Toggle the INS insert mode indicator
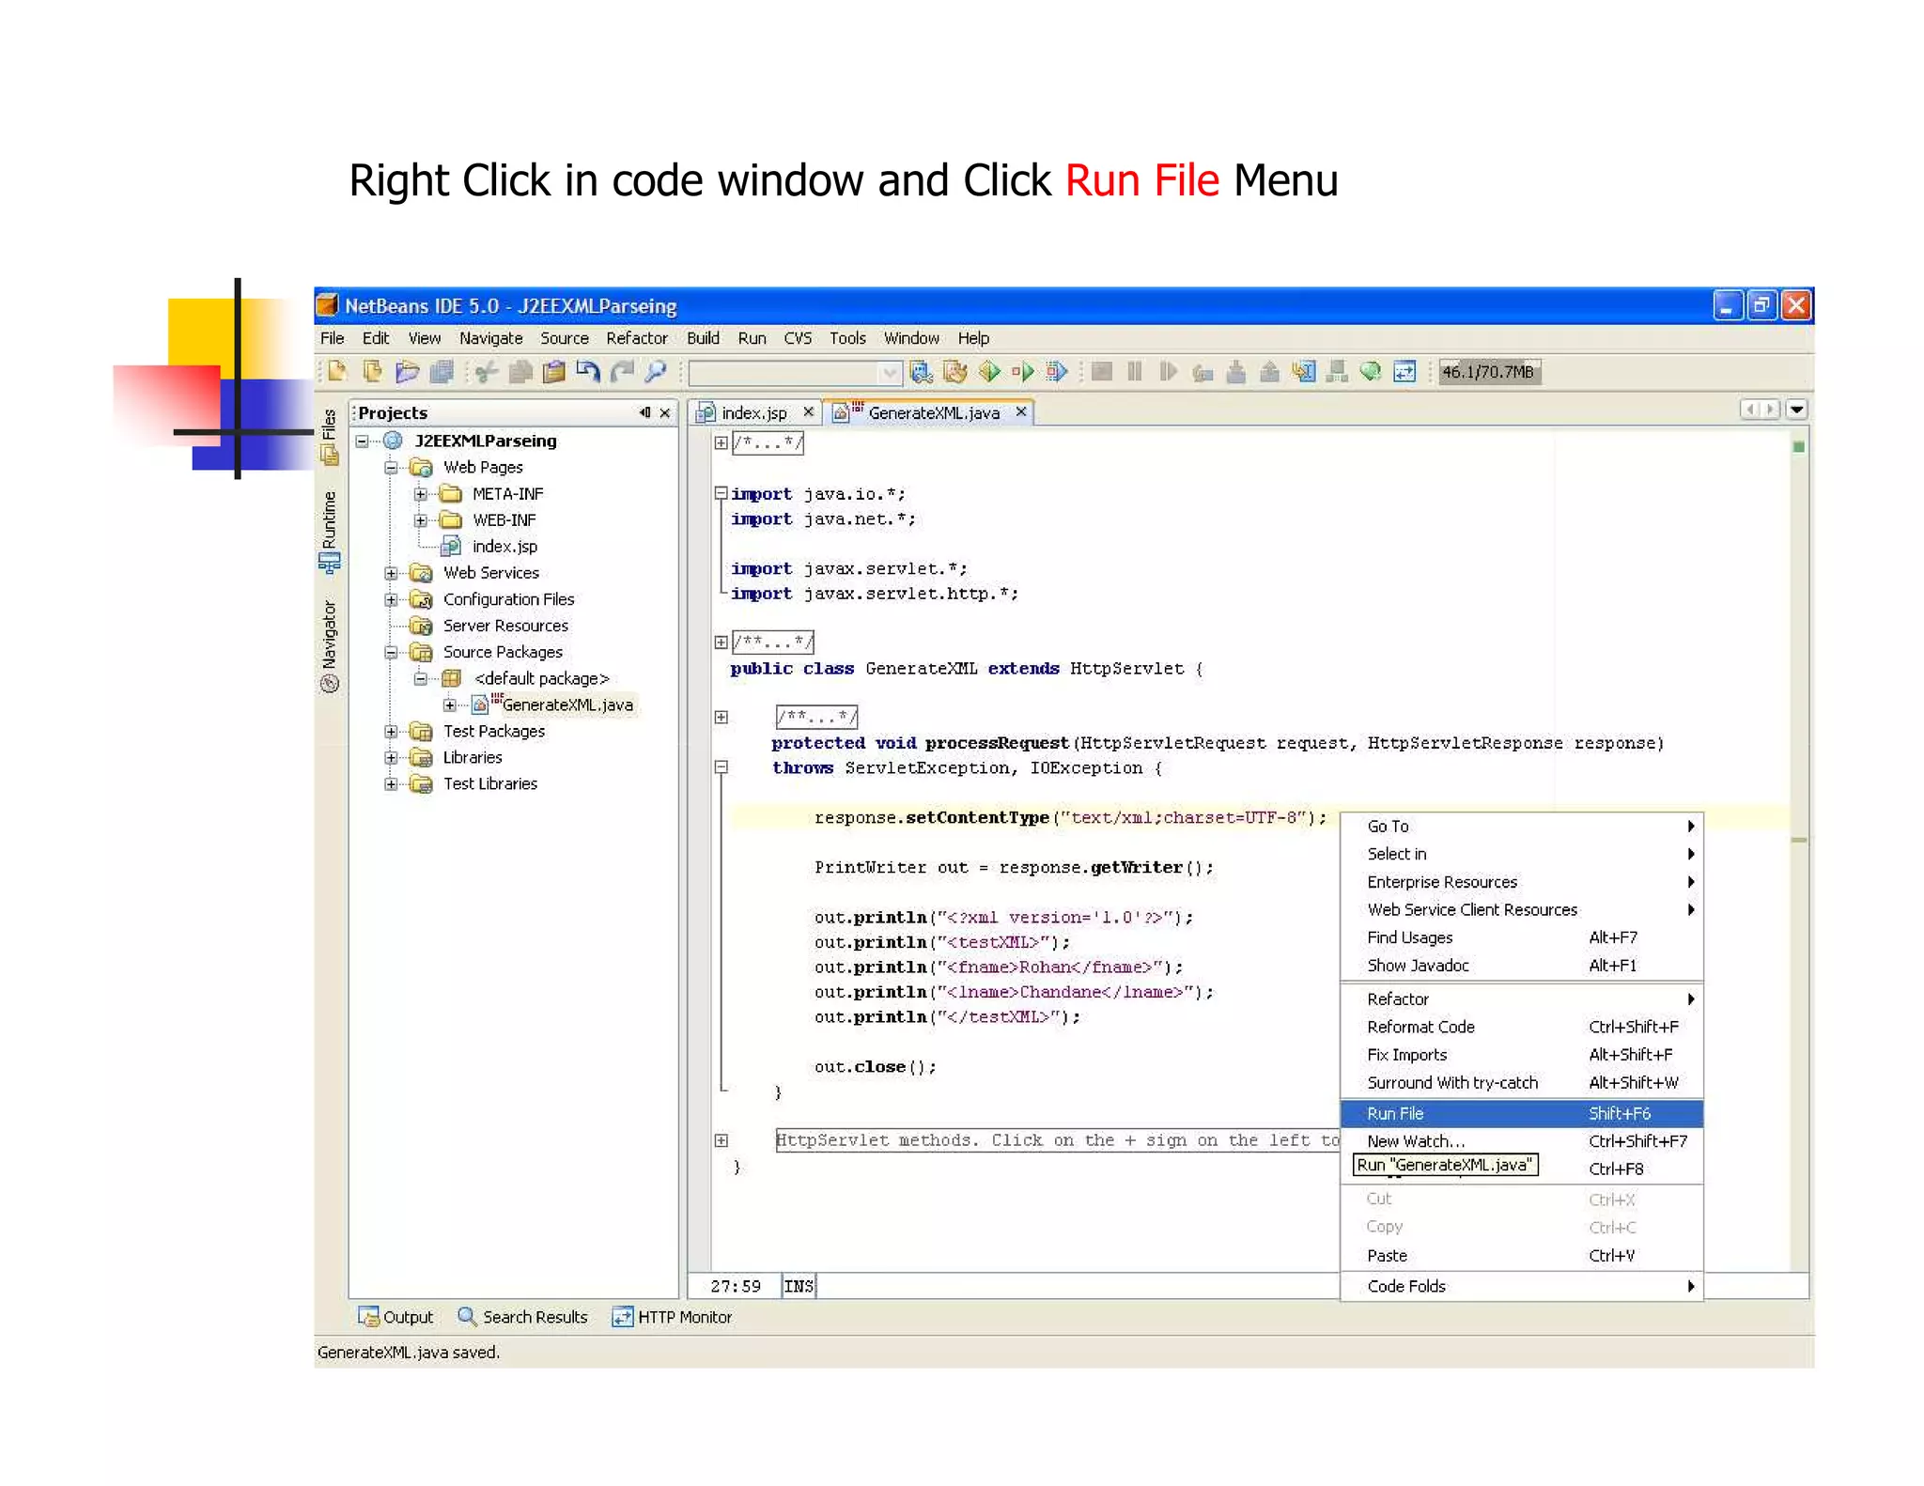 (x=799, y=1286)
